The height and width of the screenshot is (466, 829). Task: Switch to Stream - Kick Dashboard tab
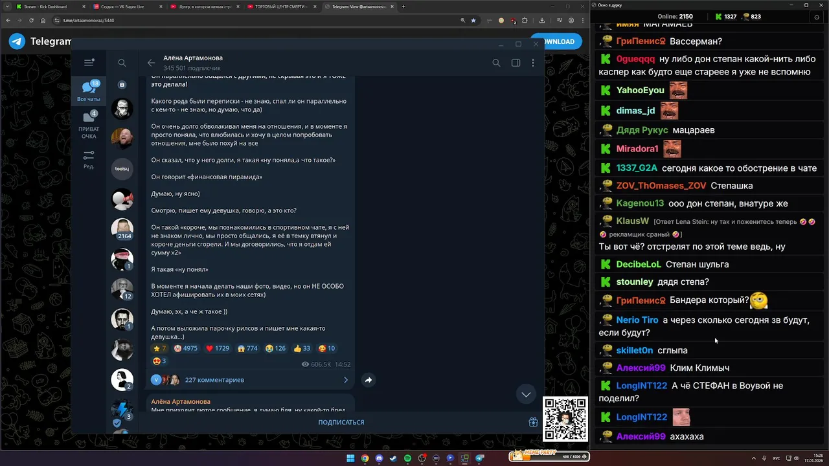50,6
